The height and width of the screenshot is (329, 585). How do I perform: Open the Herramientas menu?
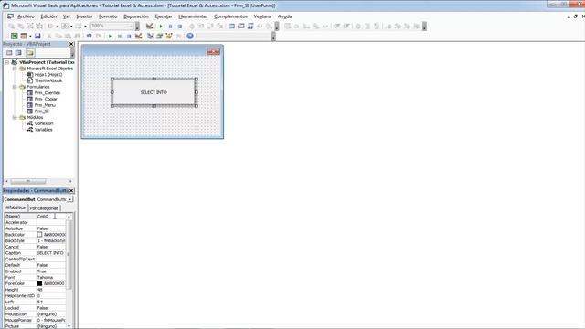coord(193,16)
